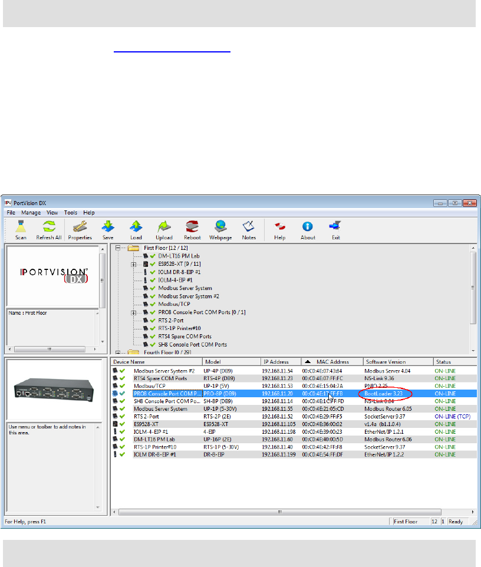481x567 pixels.
Task: Expand the ES9528-XT [9 / 11] tree node
Action: pos(133,264)
